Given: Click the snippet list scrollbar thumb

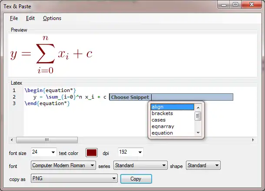Looking at the screenshot, I should [x=198, y=116].
